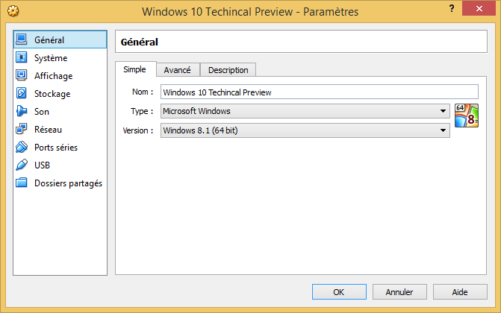
Task: Click the question mark help icon
Action: point(452,9)
